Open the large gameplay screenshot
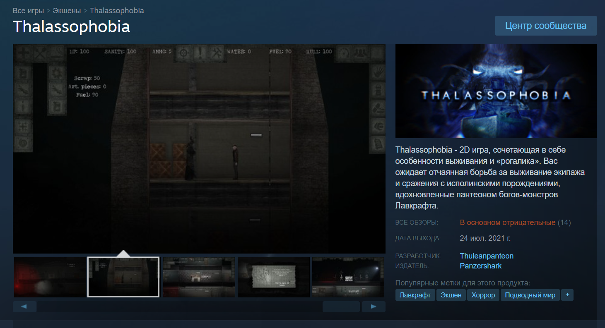The image size is (605, 328). [x=199, y=149]
